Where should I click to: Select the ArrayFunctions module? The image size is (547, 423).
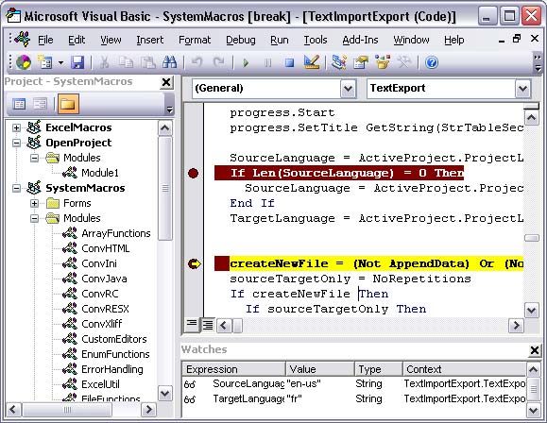pyautogui.click(x=116, y=233)
